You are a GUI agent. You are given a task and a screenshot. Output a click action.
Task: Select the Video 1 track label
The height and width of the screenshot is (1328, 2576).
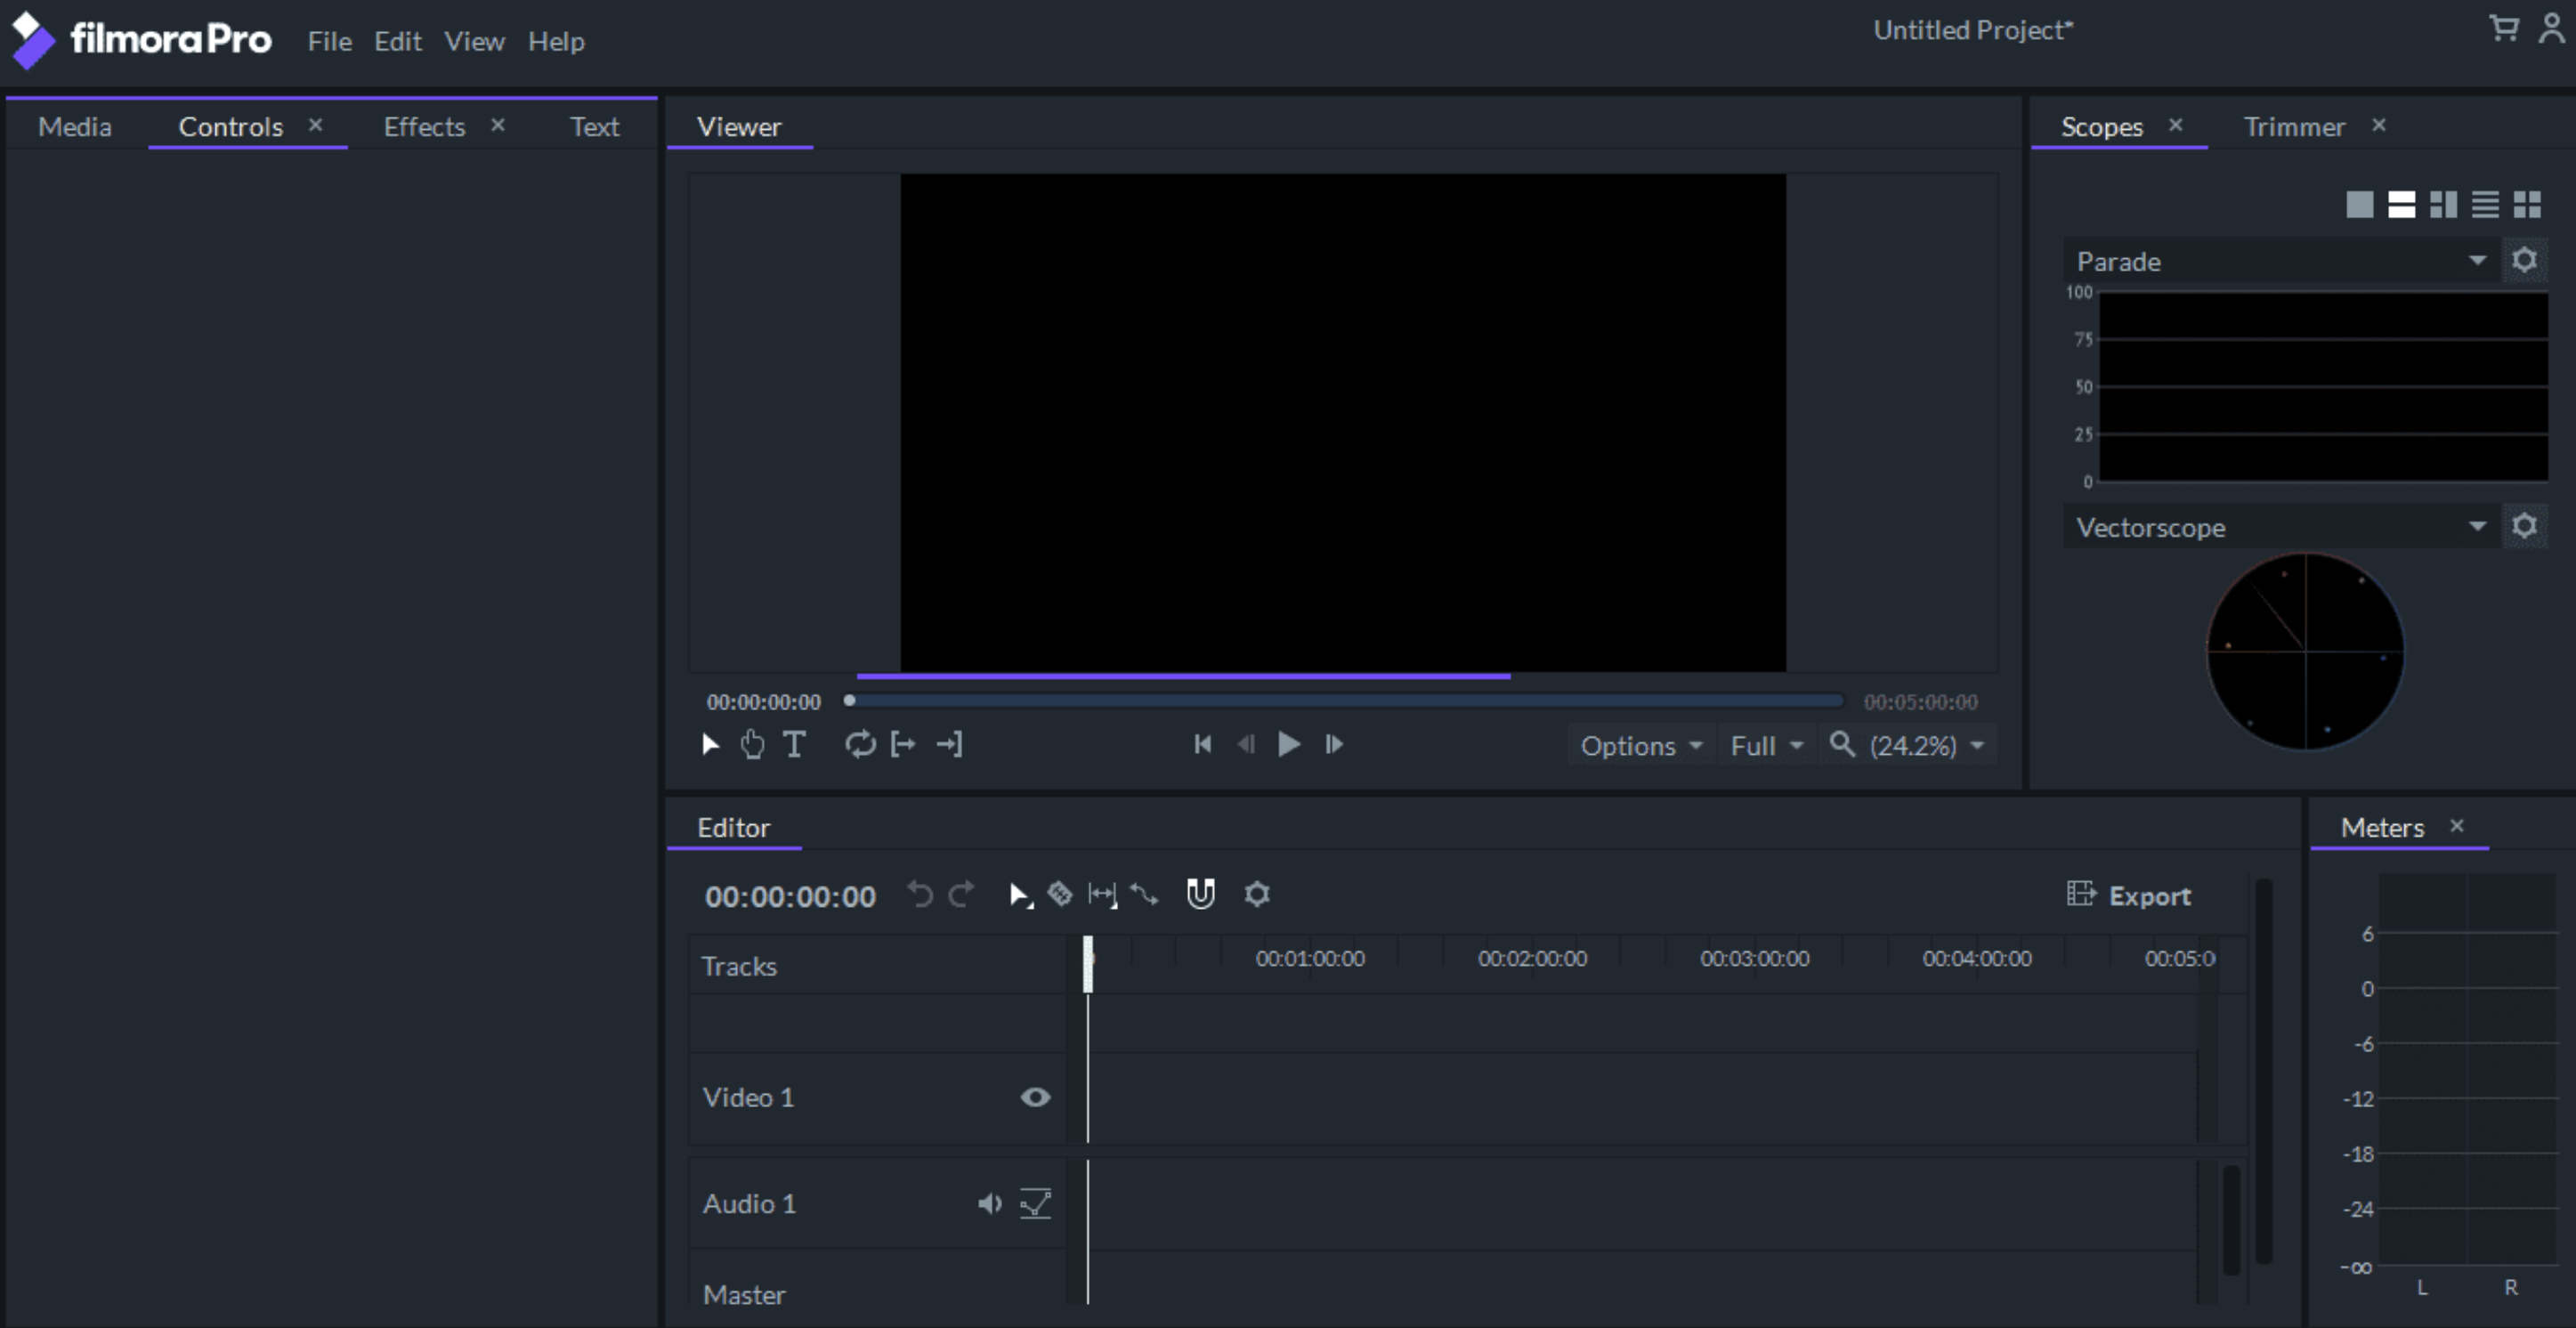coord(748,1097)
